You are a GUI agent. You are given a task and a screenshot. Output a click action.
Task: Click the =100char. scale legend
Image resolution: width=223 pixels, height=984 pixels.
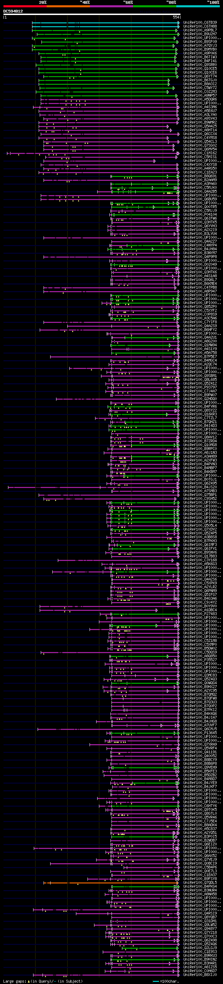click(x=165, y=981)
